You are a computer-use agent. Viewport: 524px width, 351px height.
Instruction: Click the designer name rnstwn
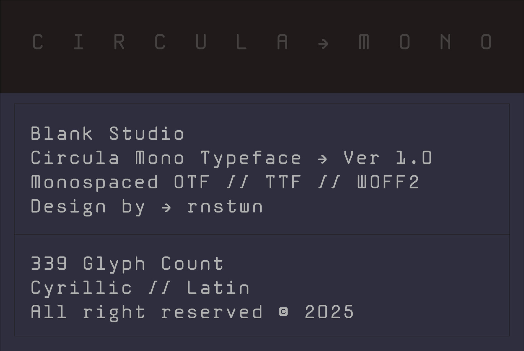[225, 207]
